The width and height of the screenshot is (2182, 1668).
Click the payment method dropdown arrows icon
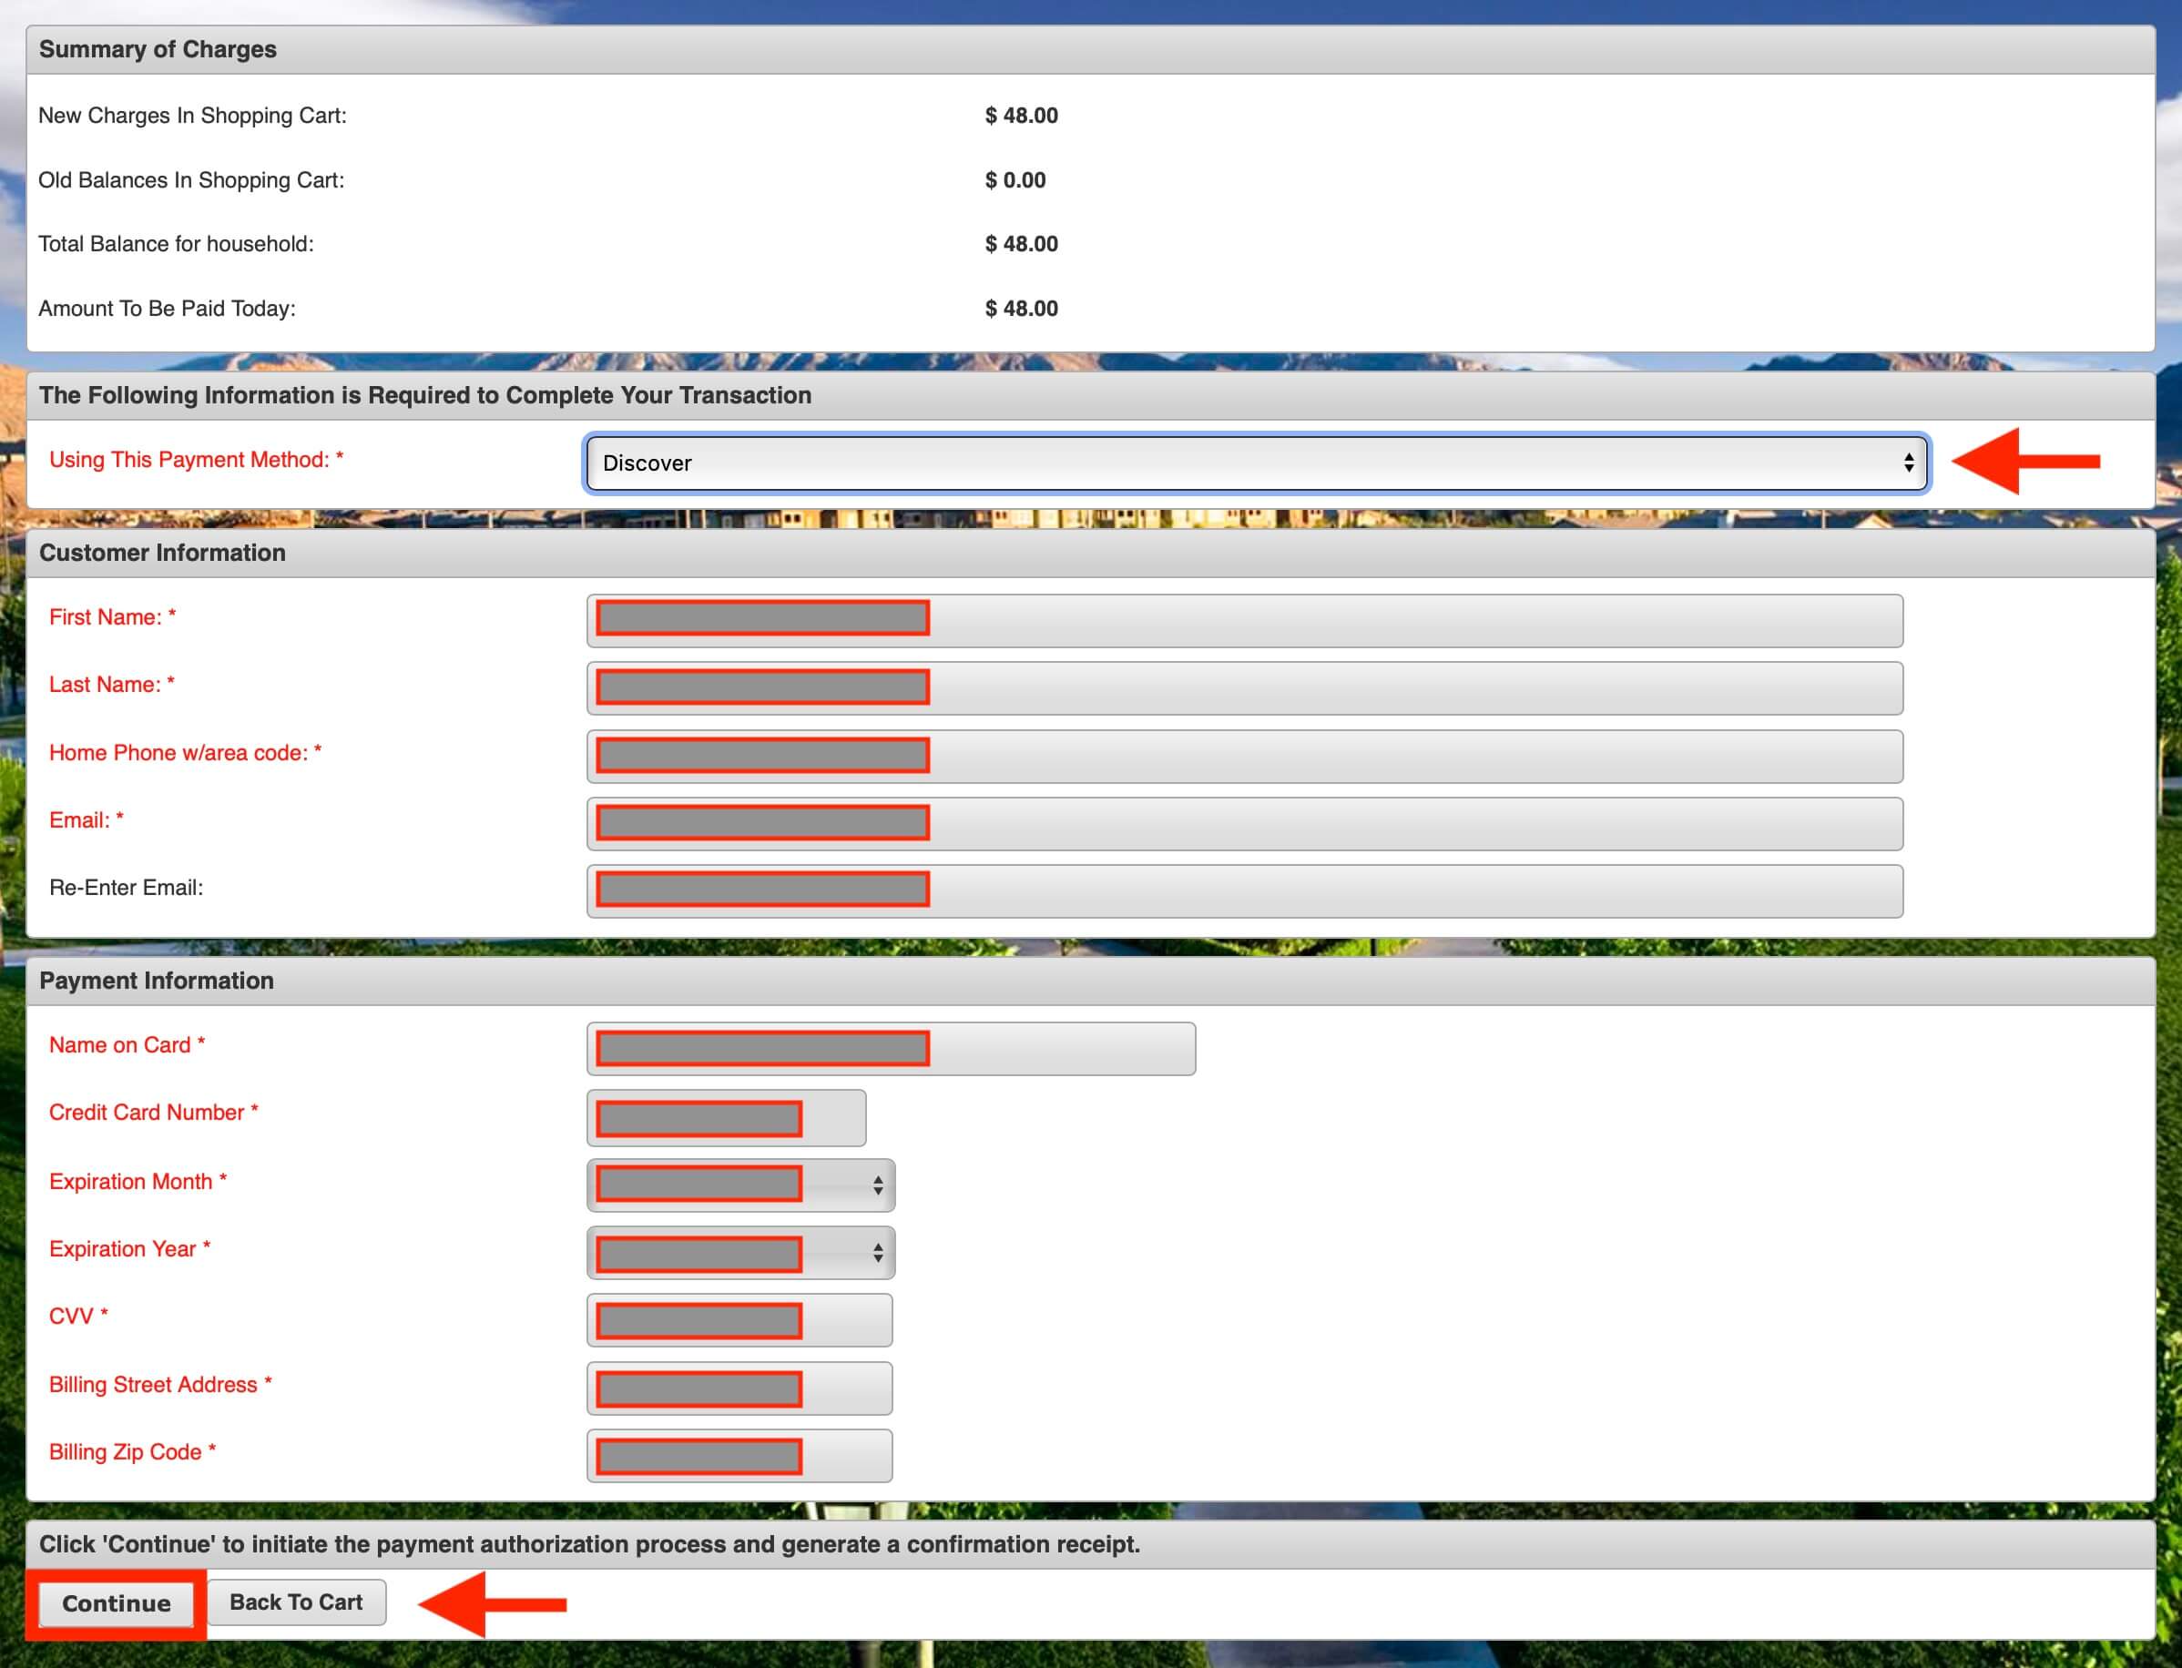coord(1908,463)
